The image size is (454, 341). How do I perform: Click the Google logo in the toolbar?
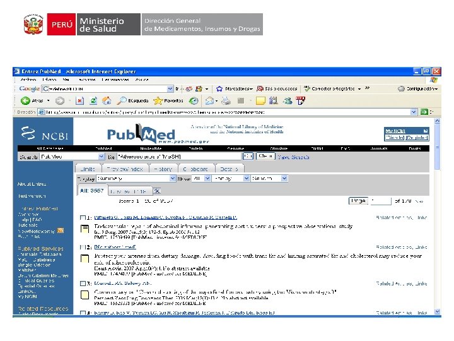(29, 89)
